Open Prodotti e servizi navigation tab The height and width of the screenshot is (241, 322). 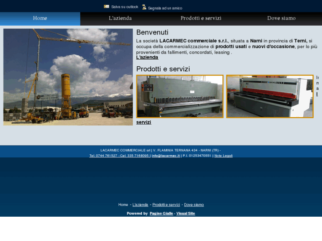tap(201, 19)
